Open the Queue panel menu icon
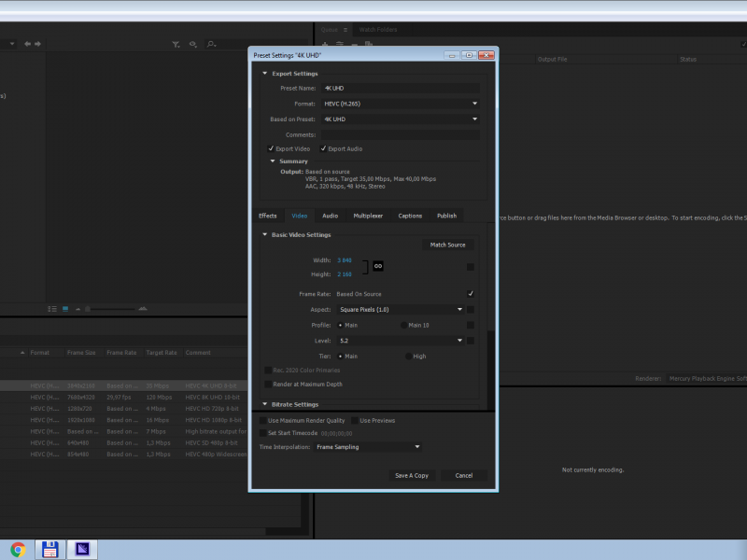The image size is (747, 560). pos(345,30)
